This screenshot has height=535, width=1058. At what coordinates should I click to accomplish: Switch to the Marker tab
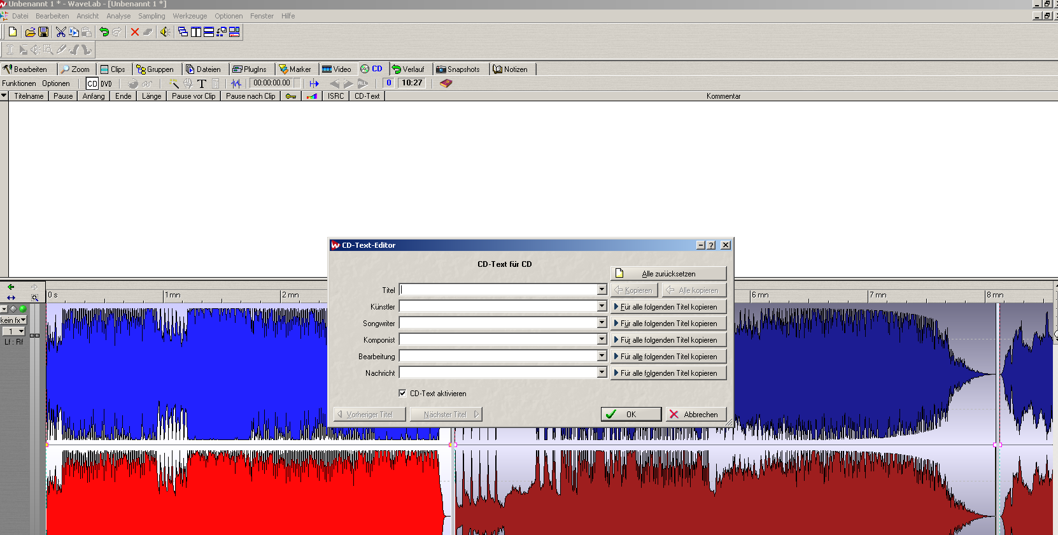tap(295, 69)
